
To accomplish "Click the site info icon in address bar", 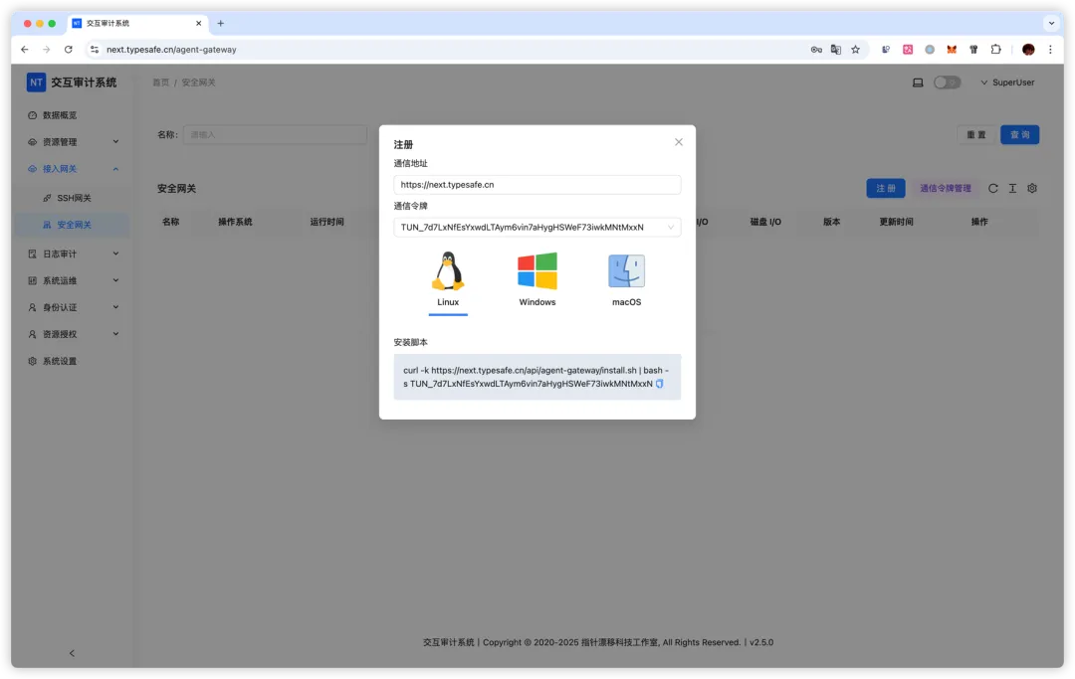I will point(95,50).
